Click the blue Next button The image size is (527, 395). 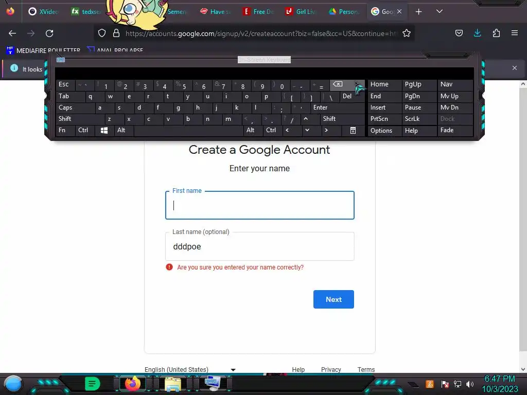tap(333, 299)
